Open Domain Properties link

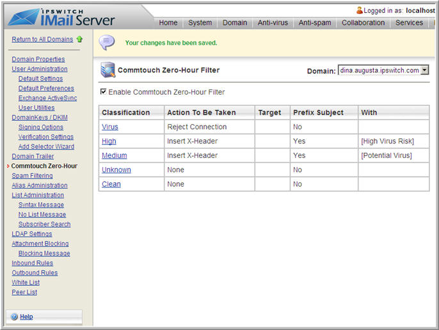pyautogui.click(x=38, y=59)
